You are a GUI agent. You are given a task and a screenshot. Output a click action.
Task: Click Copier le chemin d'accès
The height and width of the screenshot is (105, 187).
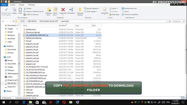click(33, 12)
